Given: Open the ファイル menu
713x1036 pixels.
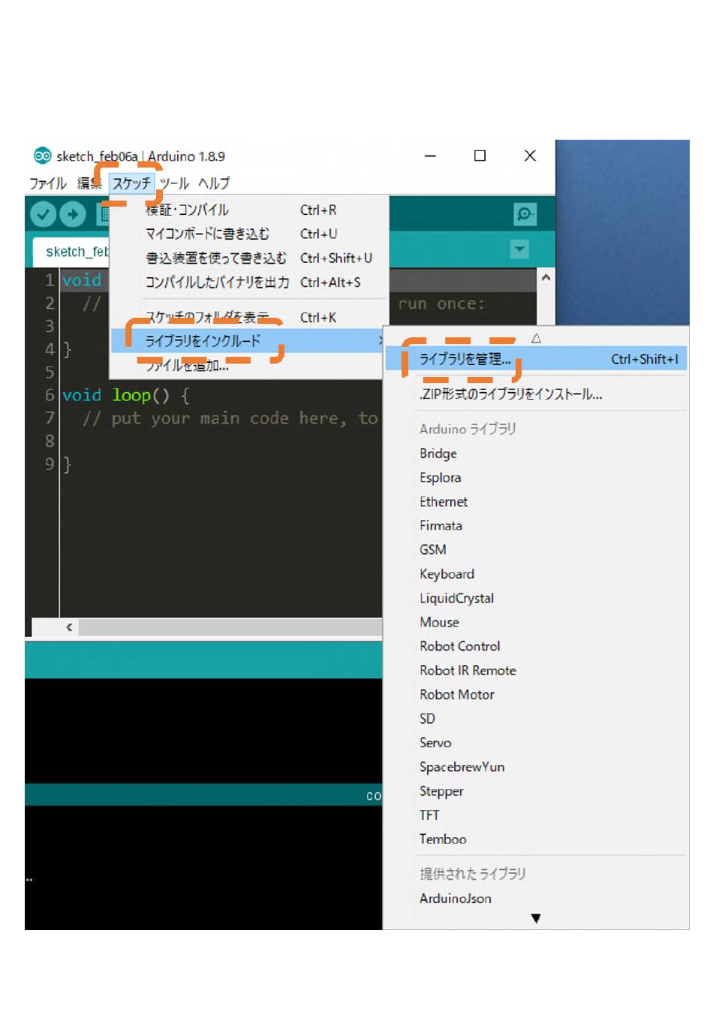Looking at the screenshot, I should coord(48,183).
